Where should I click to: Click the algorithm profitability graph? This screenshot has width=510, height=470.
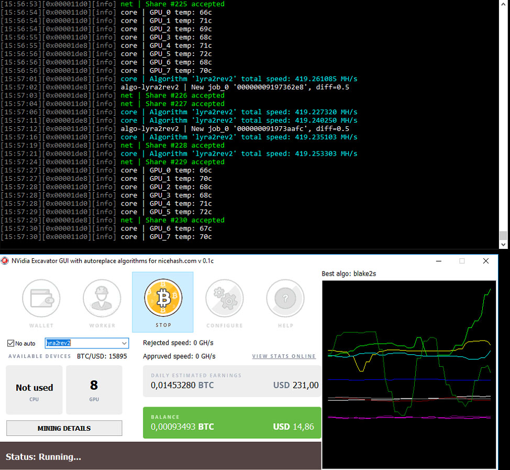[x=409, y=374]
